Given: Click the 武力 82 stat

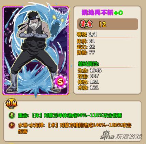Looking at the screenshot, I should (86, 47).
